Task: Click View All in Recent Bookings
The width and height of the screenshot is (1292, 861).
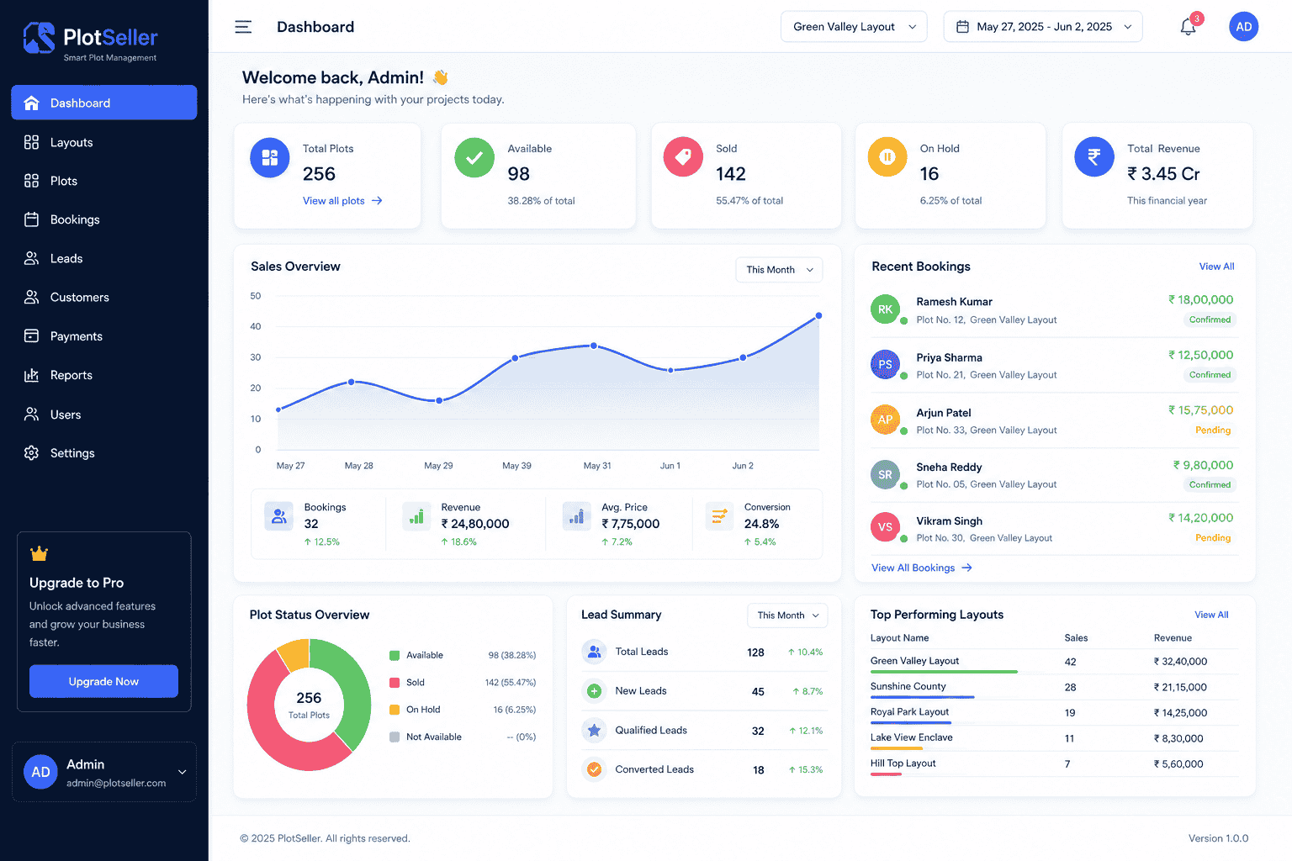Action: pyautogui.click(x=1216, y=267)
